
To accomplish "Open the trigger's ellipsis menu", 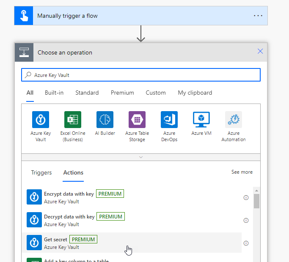I will click(258, 16).
